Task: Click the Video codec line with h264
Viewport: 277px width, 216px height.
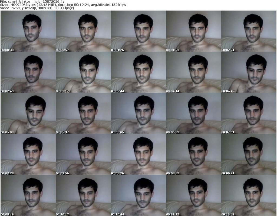Action: pos(37,8)
